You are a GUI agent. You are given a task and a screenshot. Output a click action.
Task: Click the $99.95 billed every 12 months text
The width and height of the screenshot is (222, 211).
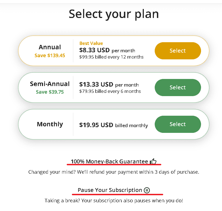(111, 57)
